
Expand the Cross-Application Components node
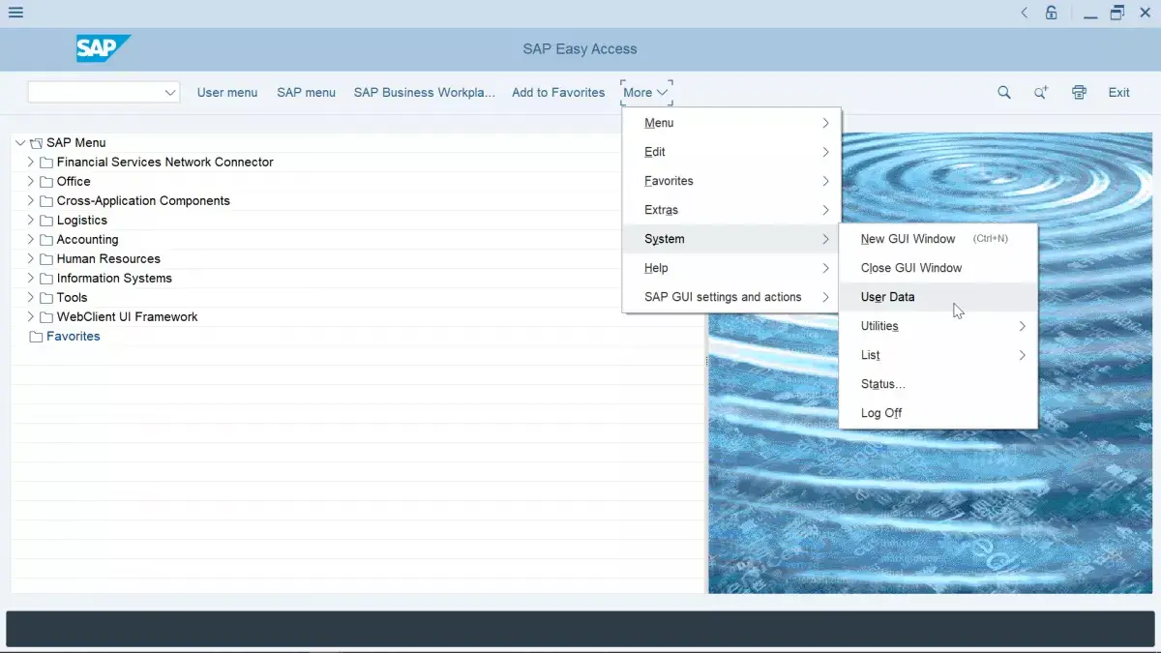point(31,201)
